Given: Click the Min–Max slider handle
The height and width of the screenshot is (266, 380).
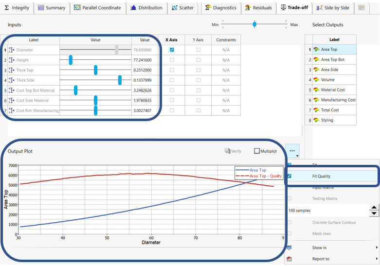Looking at the screenshot, I should 254,24.
